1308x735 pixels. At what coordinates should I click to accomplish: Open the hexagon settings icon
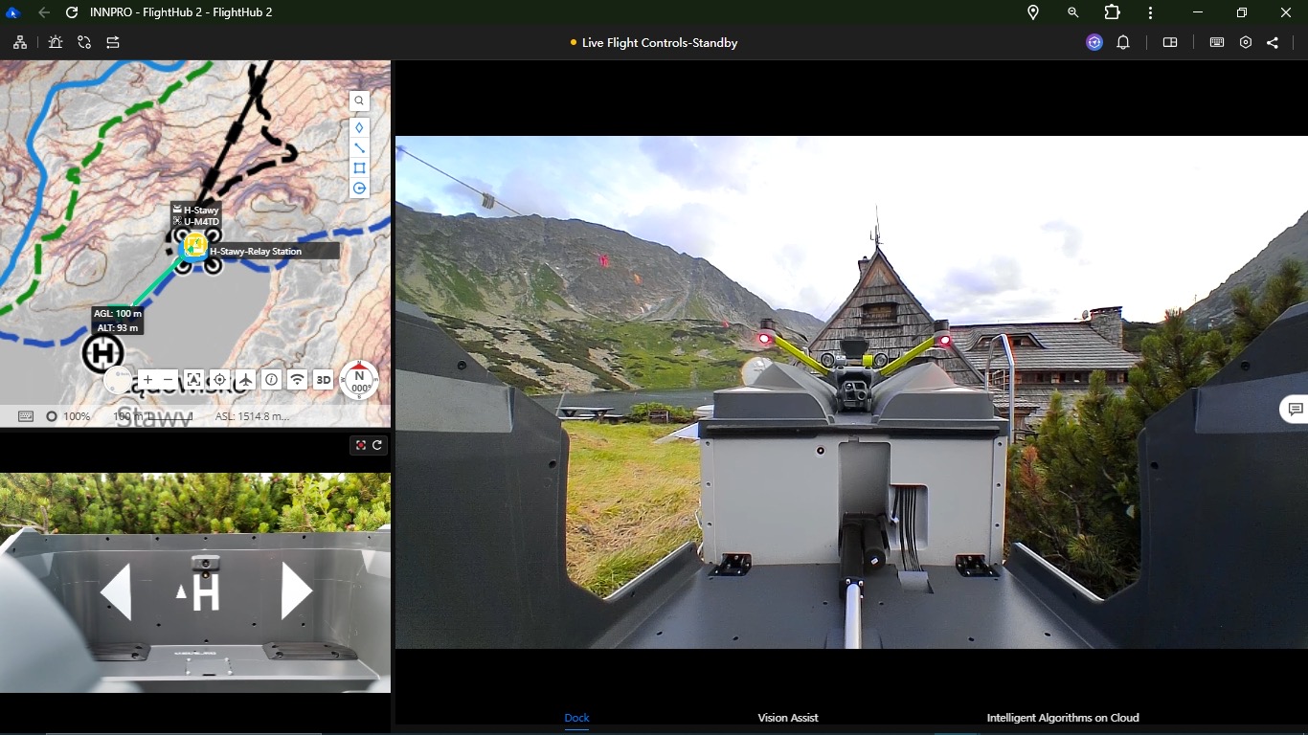(1246, 42)
